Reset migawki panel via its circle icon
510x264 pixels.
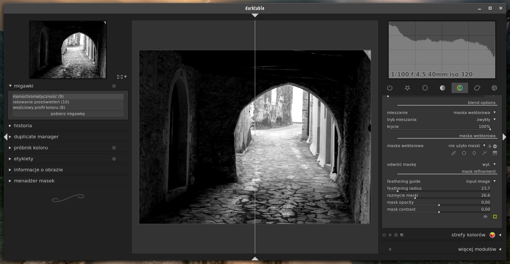click(114, 86)
